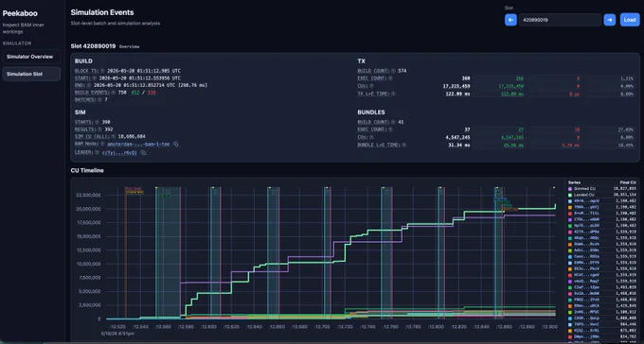This screenshot has height=344, width=644.
Task: Click the TX L+E time 122.09 ms in white
Action: (458, 94)
